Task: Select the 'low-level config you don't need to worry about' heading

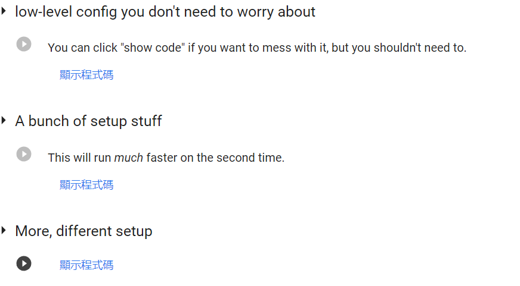Action: pos(165,12)
